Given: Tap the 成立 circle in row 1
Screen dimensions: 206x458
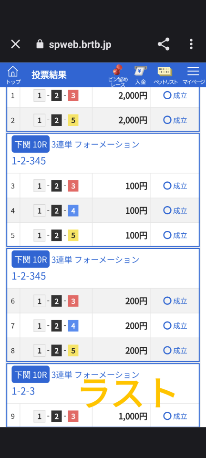Looking at the screenshot, I should click(x=167, y=95).
